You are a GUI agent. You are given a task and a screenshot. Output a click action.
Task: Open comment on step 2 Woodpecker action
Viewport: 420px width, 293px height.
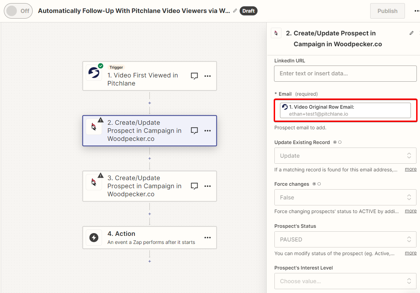(194, 131)
